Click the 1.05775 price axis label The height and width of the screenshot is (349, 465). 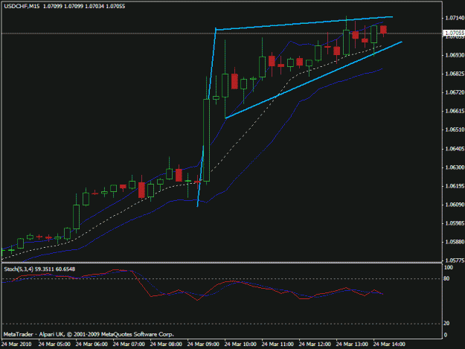pyautogui.click(x=455, y=260)
